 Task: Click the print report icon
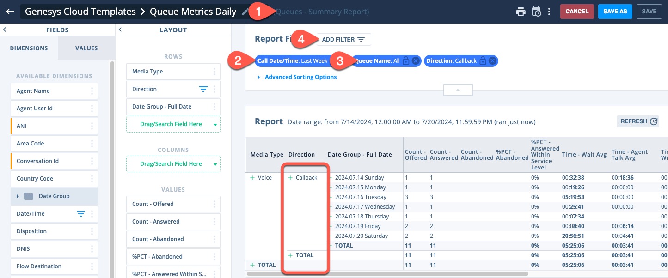[521, 12]
